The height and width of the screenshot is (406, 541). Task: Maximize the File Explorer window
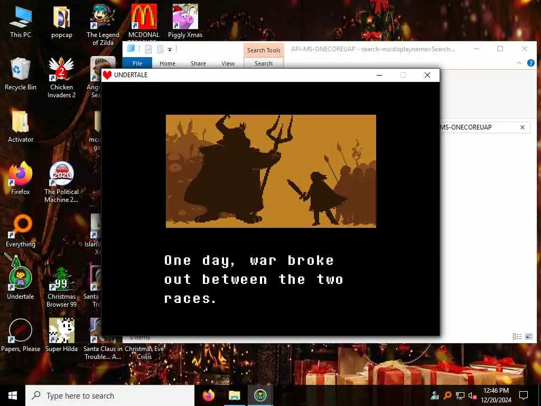(x=500, y=49)
